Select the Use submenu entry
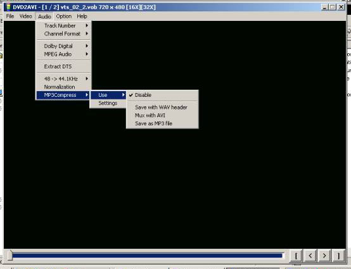Image resolution: width=351 pixels, height=269 pixels. click(x=108, y=95)
